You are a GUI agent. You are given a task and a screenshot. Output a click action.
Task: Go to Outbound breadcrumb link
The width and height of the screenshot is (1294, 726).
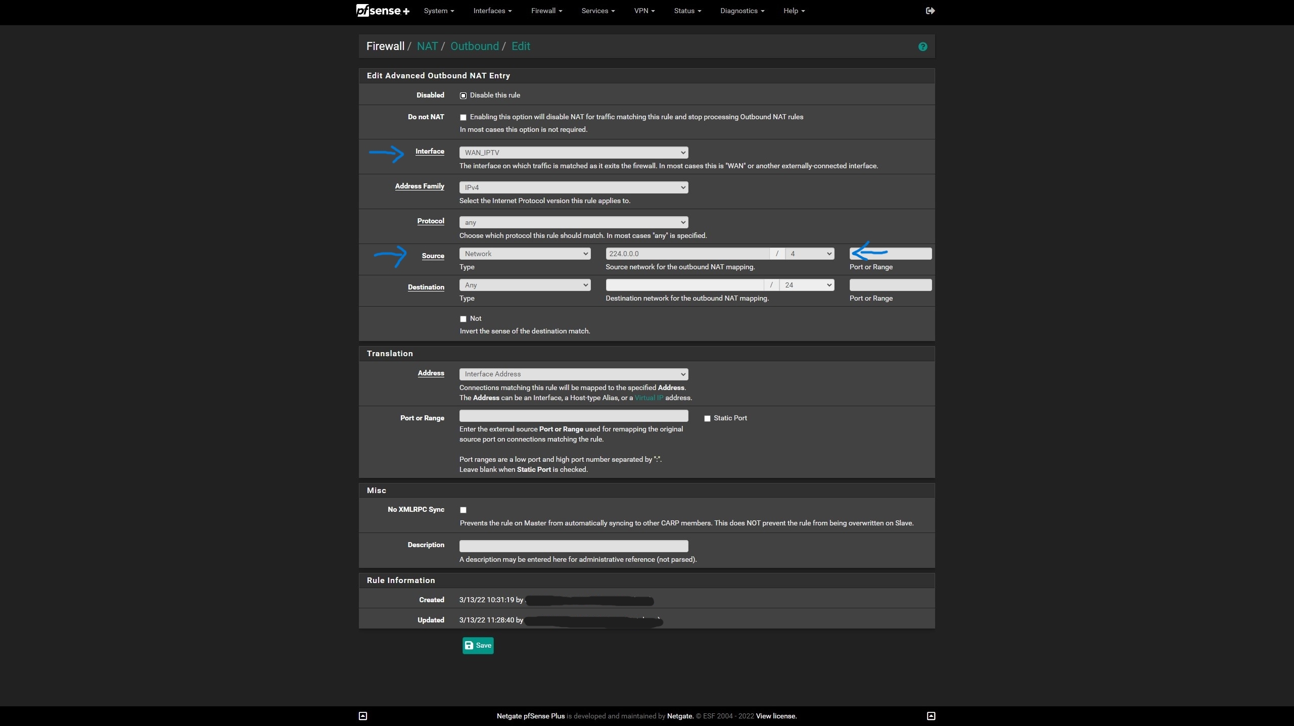474,46
